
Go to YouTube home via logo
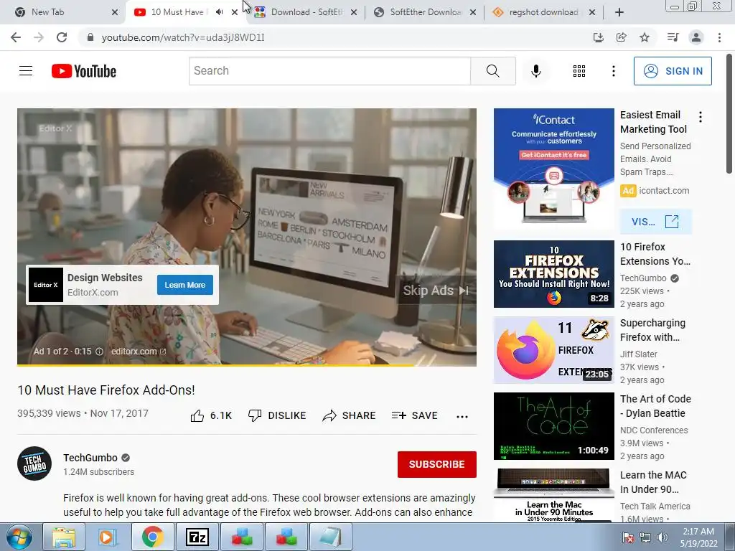point(84,71)
